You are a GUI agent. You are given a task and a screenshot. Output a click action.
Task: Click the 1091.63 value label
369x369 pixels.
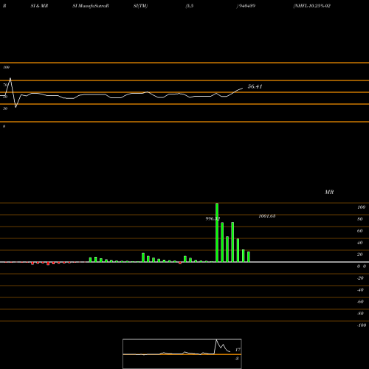point(267,216)
